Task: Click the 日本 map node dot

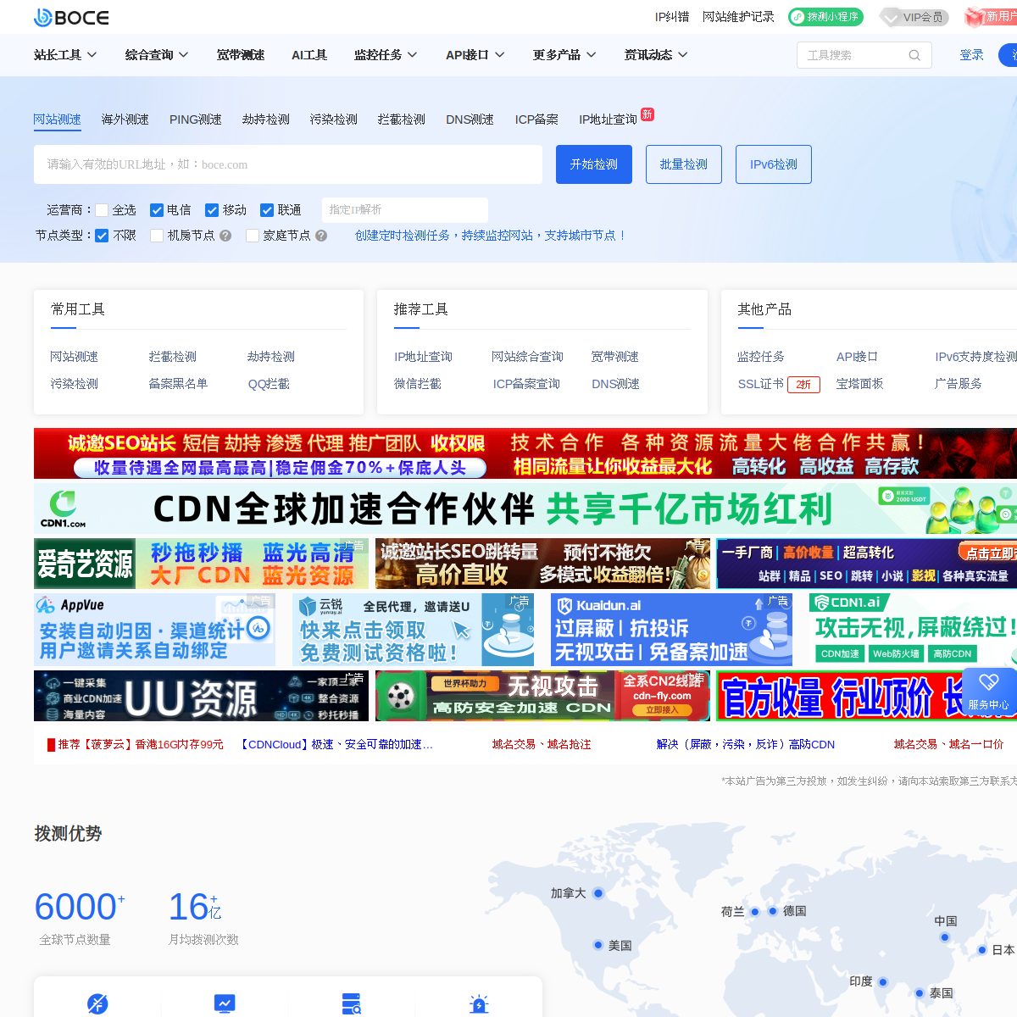Action: tap(982, 950)
